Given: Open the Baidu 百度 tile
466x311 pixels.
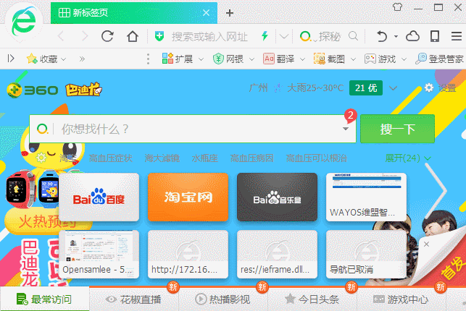Looking at the screenshot, I should 99,197.
